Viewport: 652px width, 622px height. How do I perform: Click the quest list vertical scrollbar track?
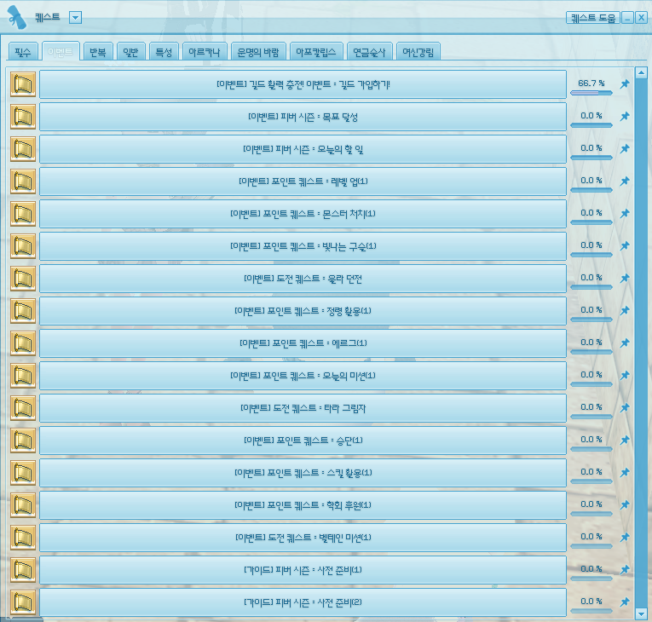pyautogui.click(x=641, y=343)
